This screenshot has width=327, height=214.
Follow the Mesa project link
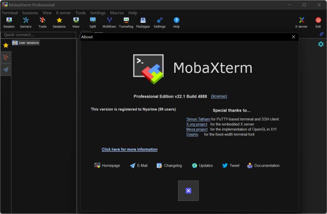pos(197,129)
